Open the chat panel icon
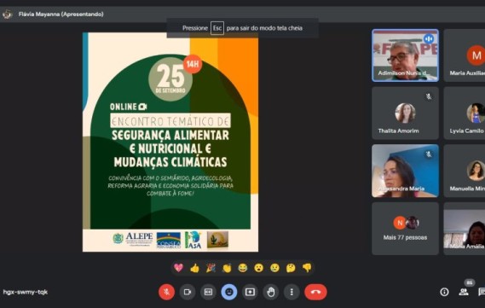This screenshot has width=485, height=308. coord(482,292)
